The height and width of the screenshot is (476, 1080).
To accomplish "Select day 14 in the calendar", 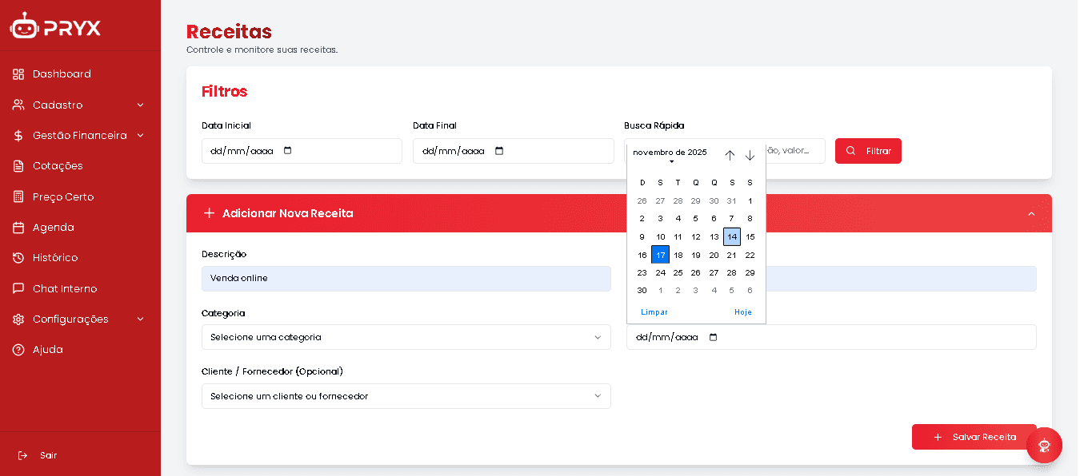I will pyautogui.click(x=731, y=236).
